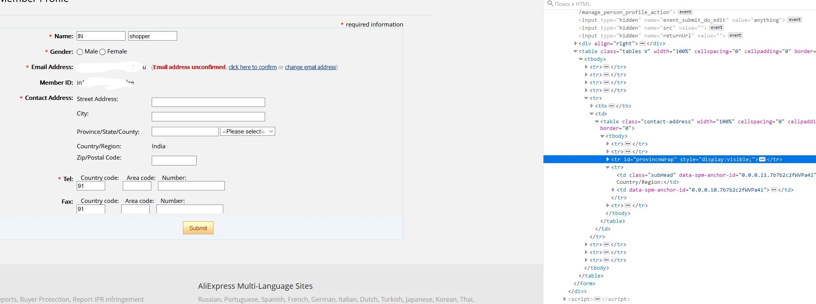This screenshot has height=304, width=816.
Task: Collapse the td node above contact-address table
Action: pos(592,114)
